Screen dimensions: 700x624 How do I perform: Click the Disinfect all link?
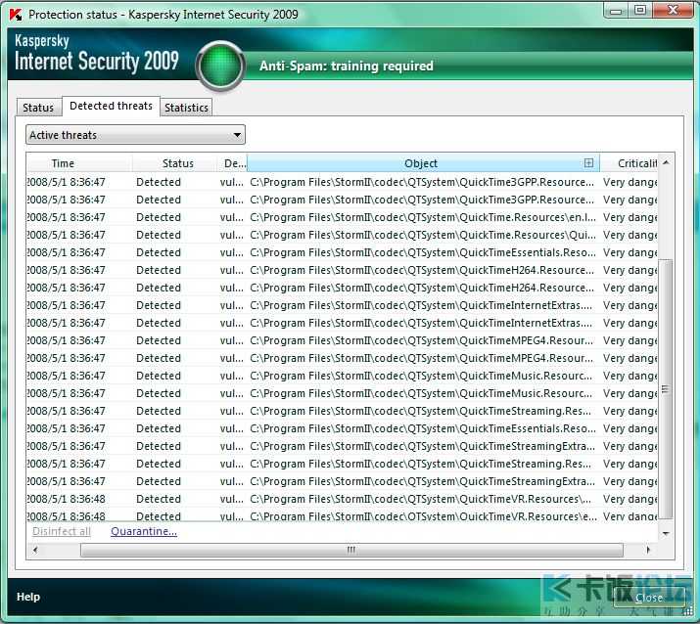tap(62, 531)
